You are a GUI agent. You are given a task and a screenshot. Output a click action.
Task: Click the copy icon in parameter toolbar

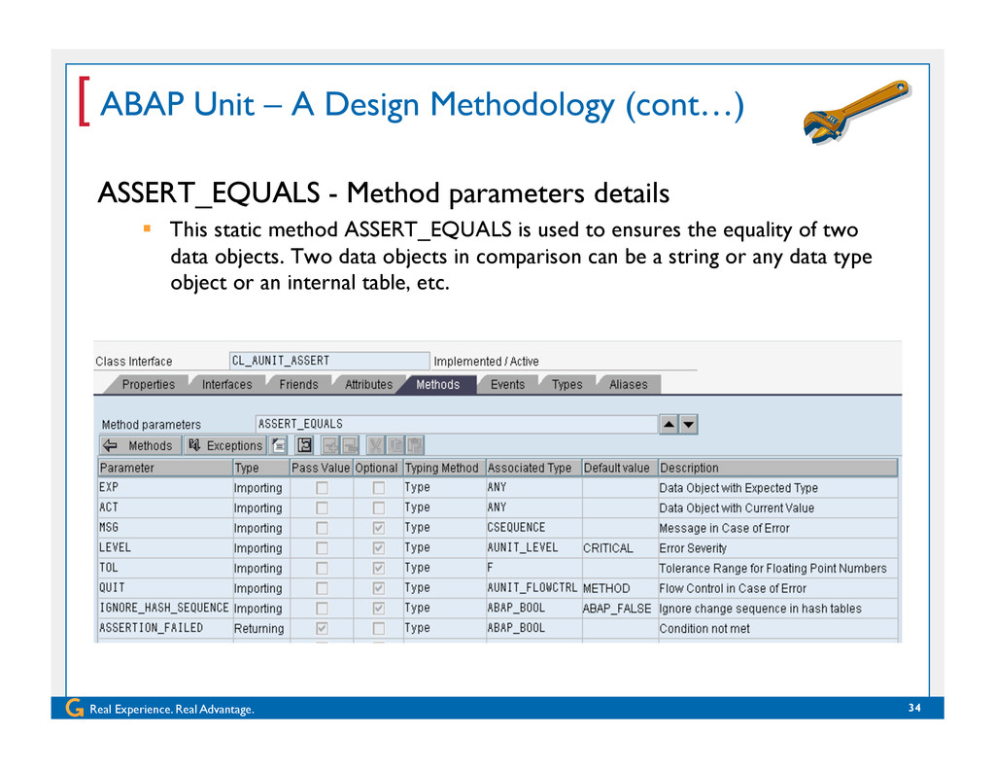[395, 446]
